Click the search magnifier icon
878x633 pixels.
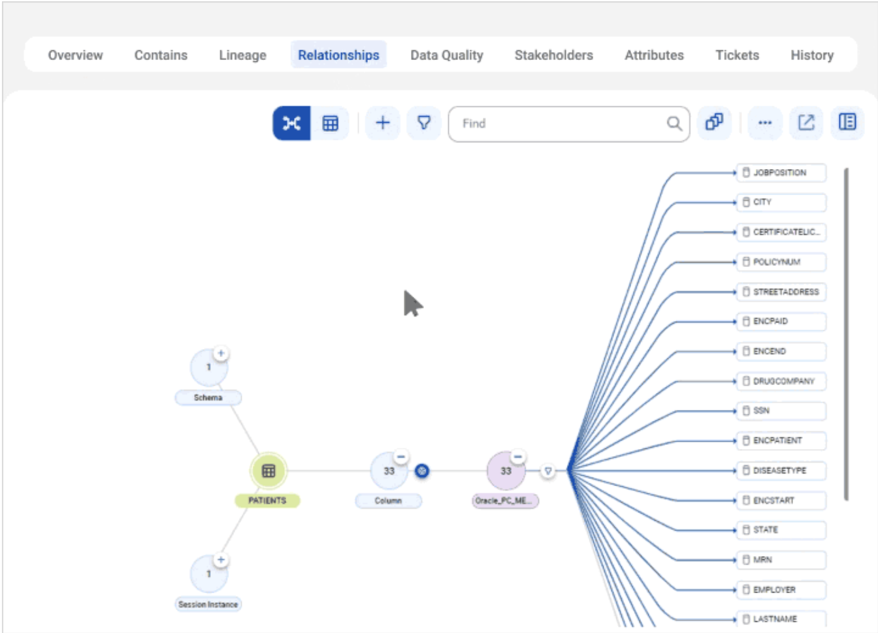[x=674, y=123]
